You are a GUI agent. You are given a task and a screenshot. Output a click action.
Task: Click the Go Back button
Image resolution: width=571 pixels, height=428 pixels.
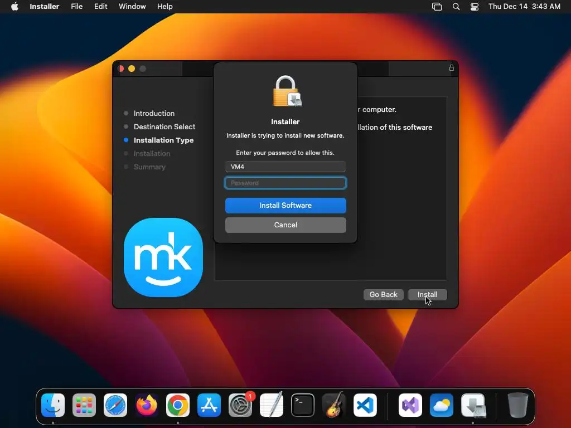pyautogui.click(x=384, y=294)
